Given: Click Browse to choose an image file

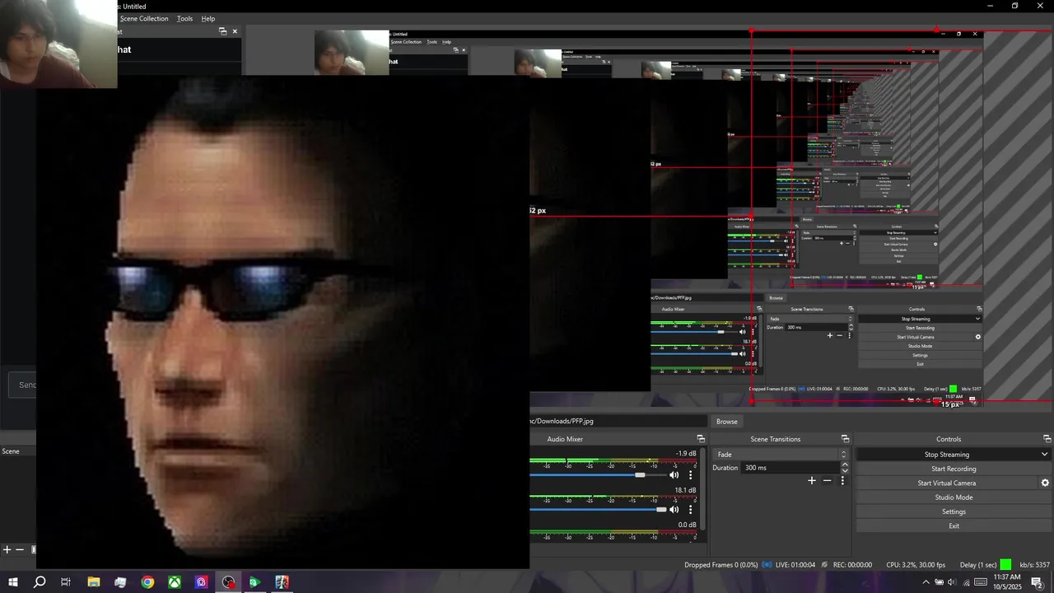Looking at the screenshot, I should pos(726,421).
